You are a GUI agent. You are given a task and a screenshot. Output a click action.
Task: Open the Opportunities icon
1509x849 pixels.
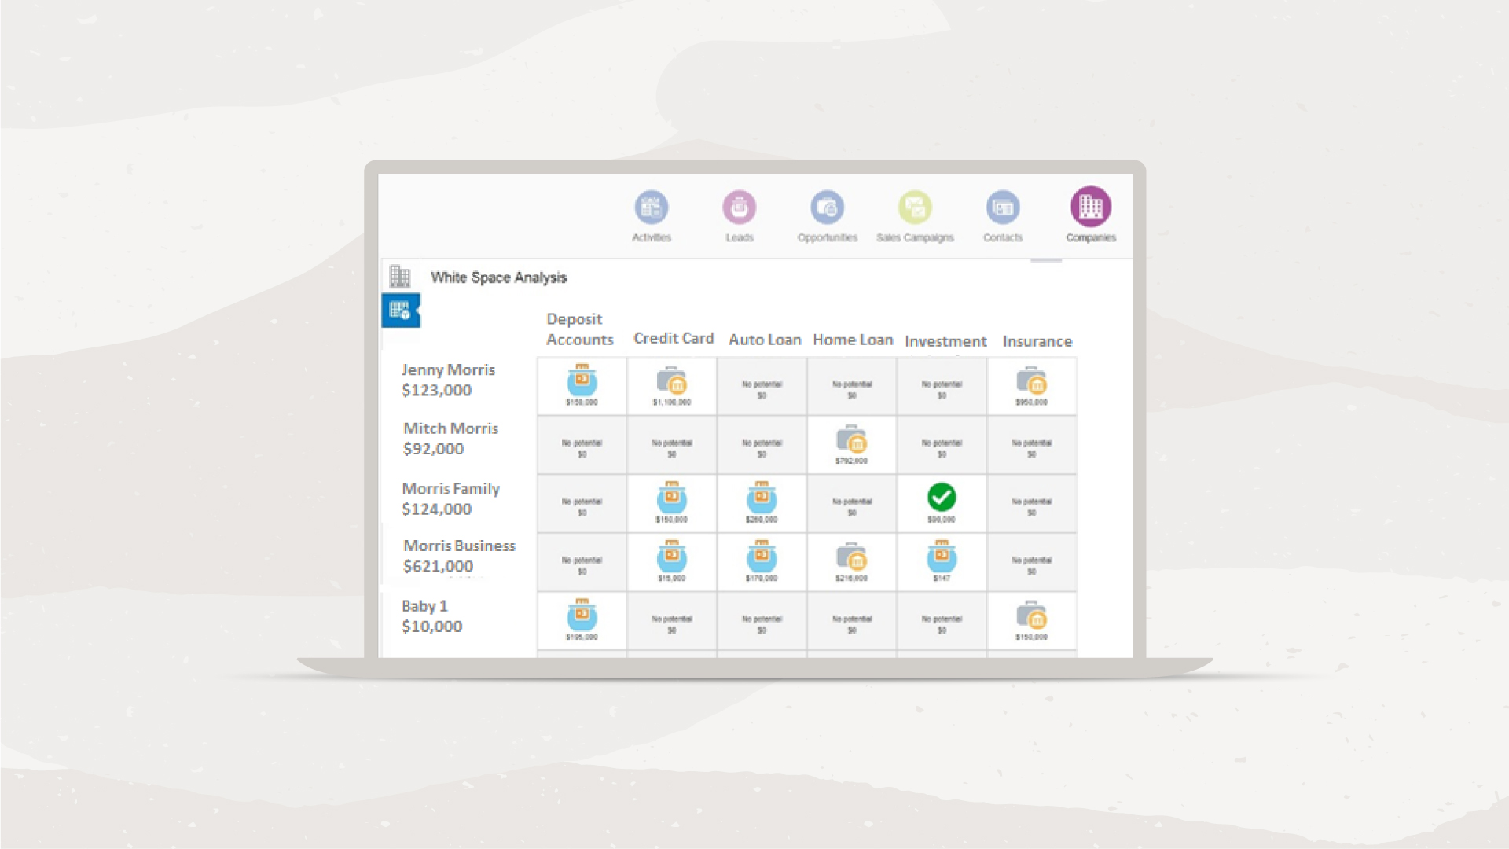click(x=827, y=208)
